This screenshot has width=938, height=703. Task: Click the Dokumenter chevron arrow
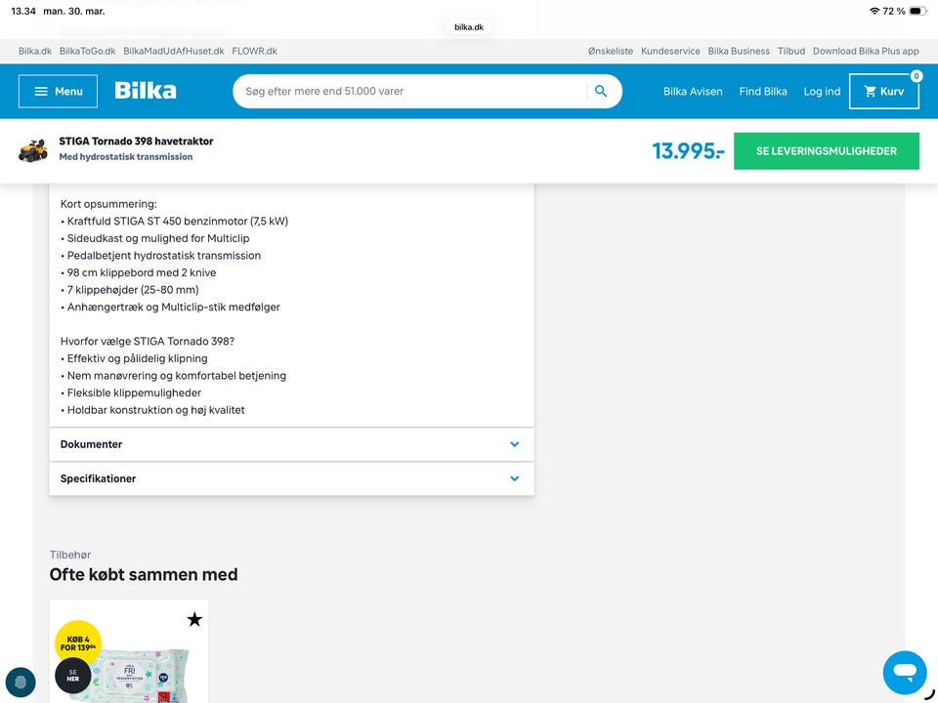coord(515,444)
